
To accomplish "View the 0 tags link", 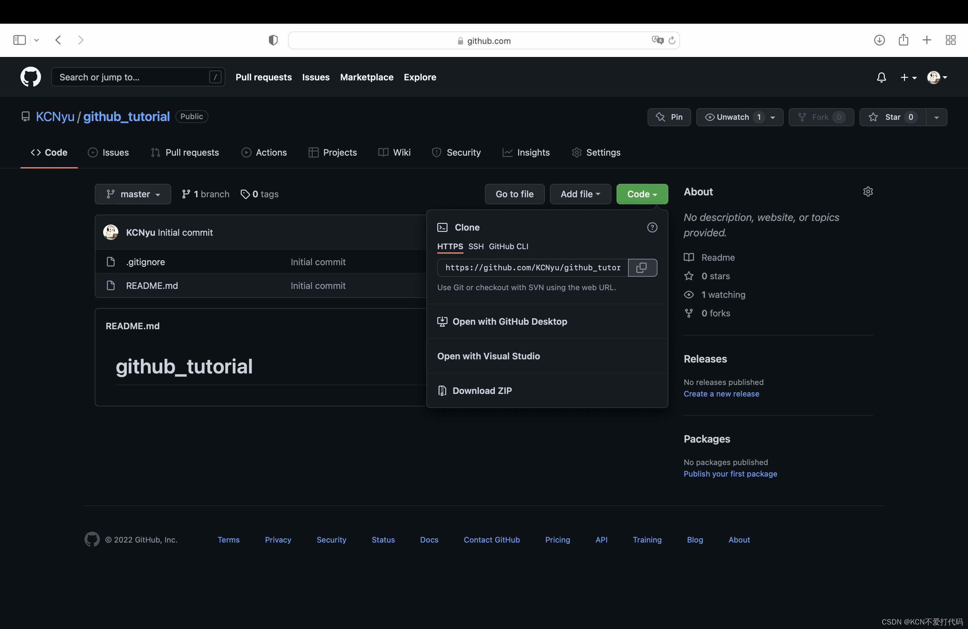I will click(260, 194).
